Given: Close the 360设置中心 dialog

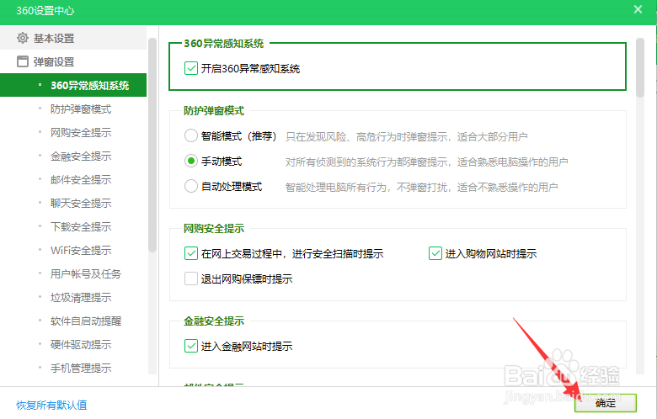Looking at the screenshot, I should (x=638, y=9).
